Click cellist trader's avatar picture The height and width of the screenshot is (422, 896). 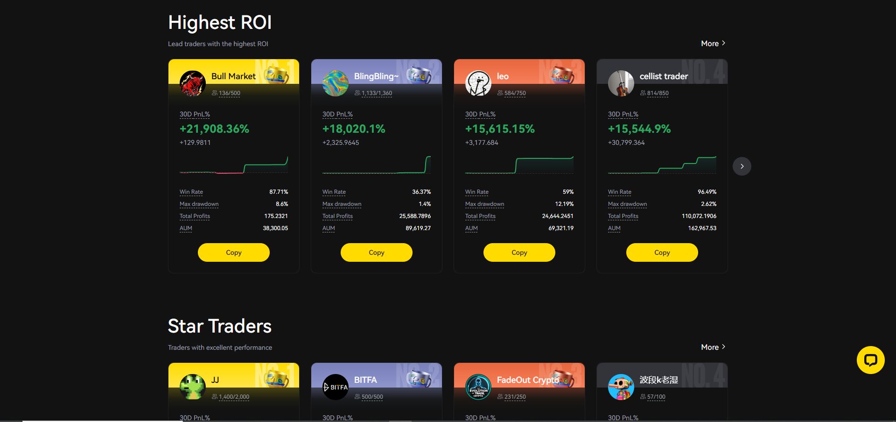[x=621, y=83]
